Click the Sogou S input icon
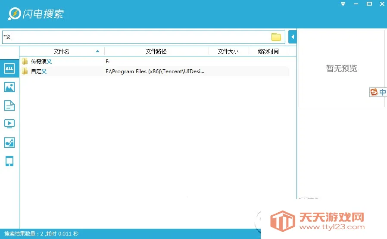The image size is (387, 239). (374, 92)
